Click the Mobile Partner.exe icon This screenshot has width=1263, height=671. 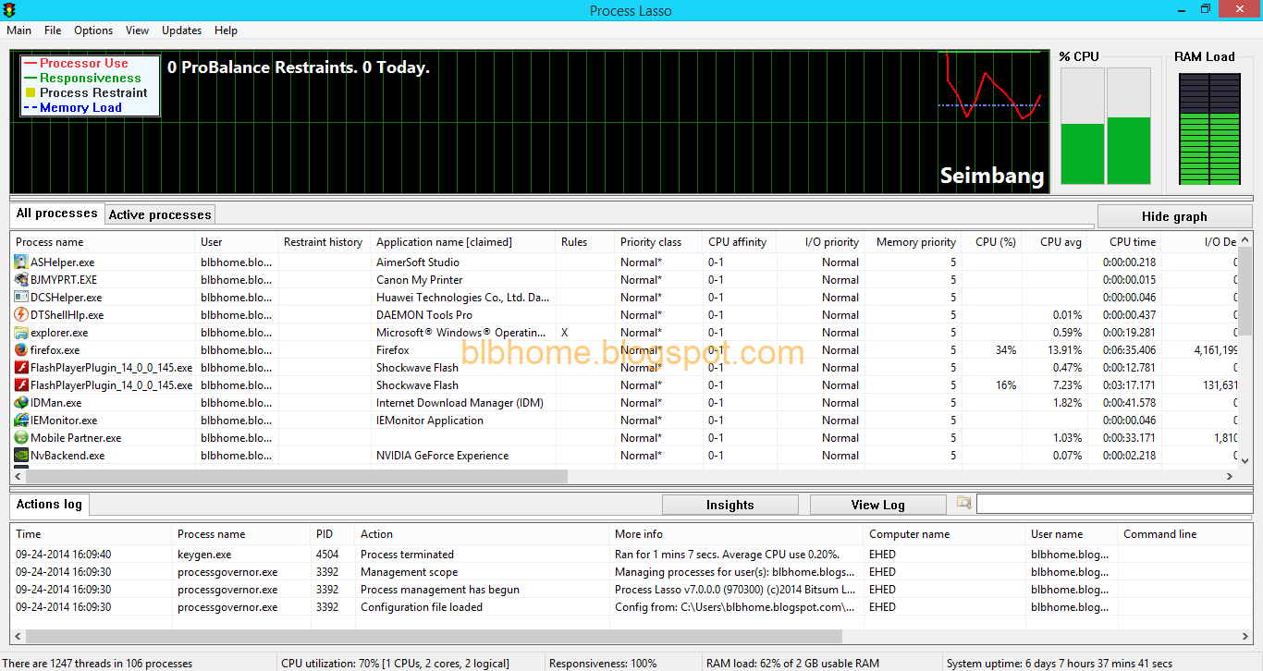[x=21, y=438]
